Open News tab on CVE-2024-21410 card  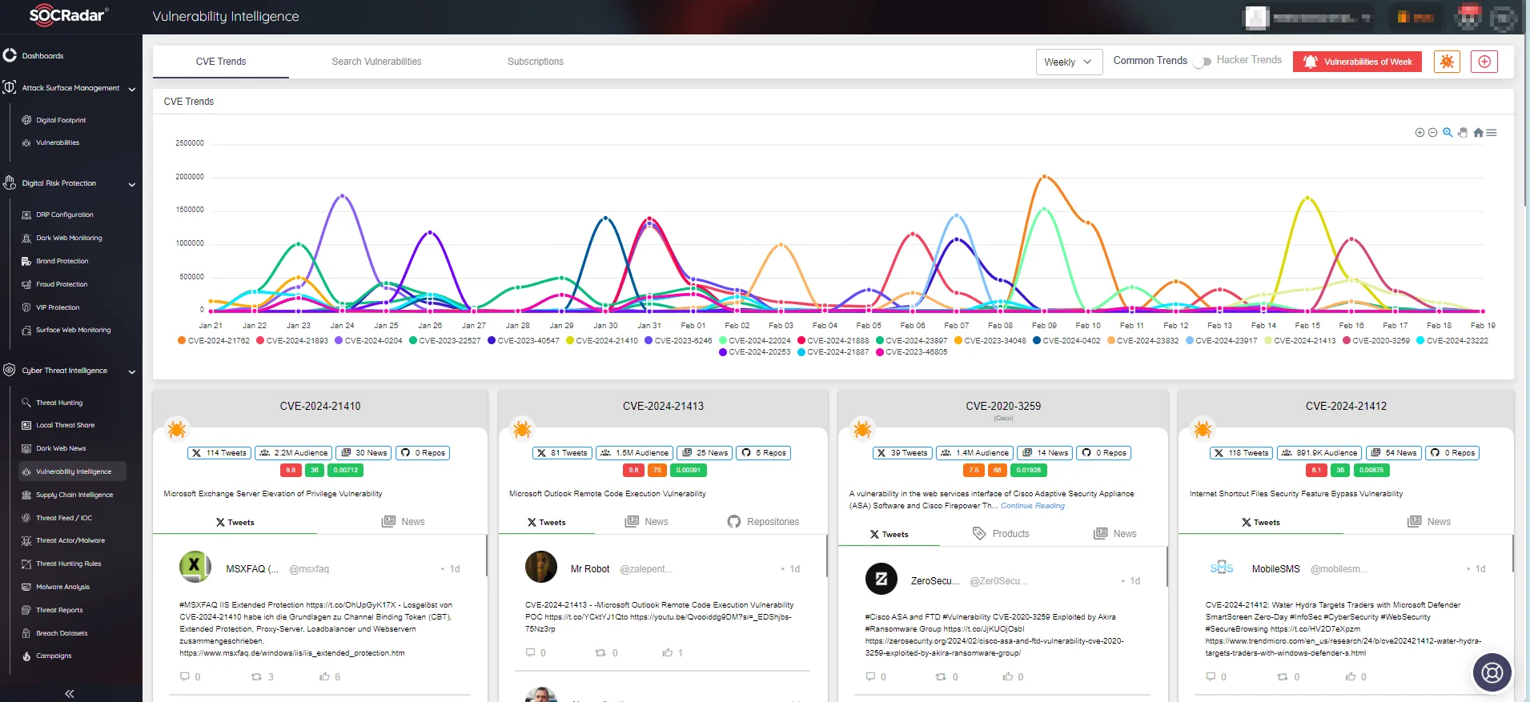(x=404, y=521)
